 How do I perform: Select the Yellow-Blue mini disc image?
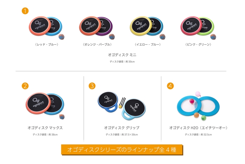pos(147,28)
